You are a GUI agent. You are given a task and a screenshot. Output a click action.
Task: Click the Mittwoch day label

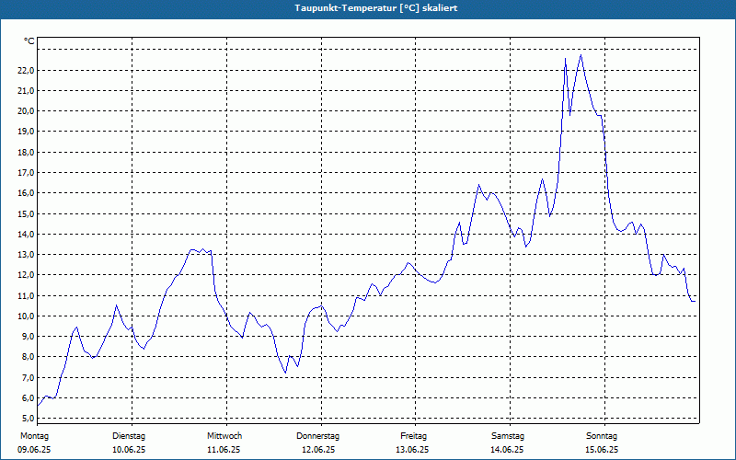(x=224, y=436)
